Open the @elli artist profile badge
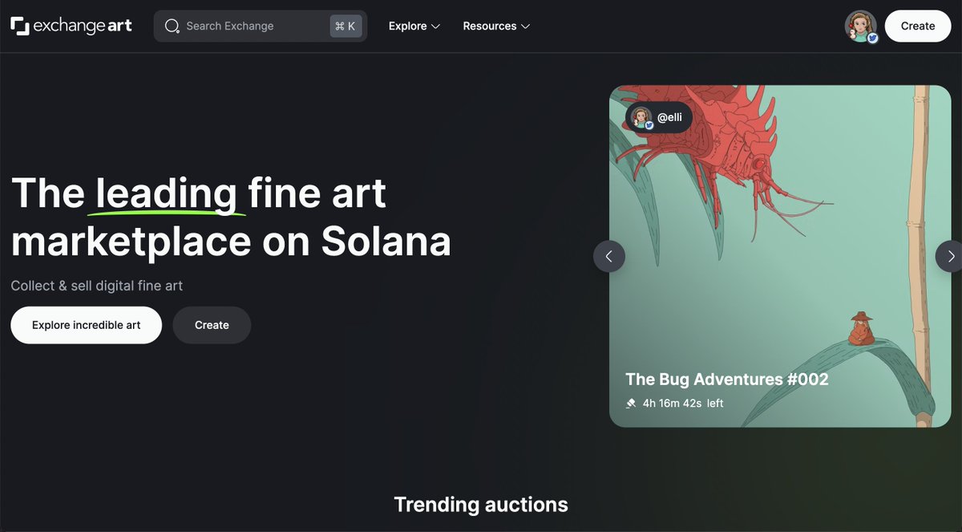The image size is (962, 532). click(x=657, y=117)
